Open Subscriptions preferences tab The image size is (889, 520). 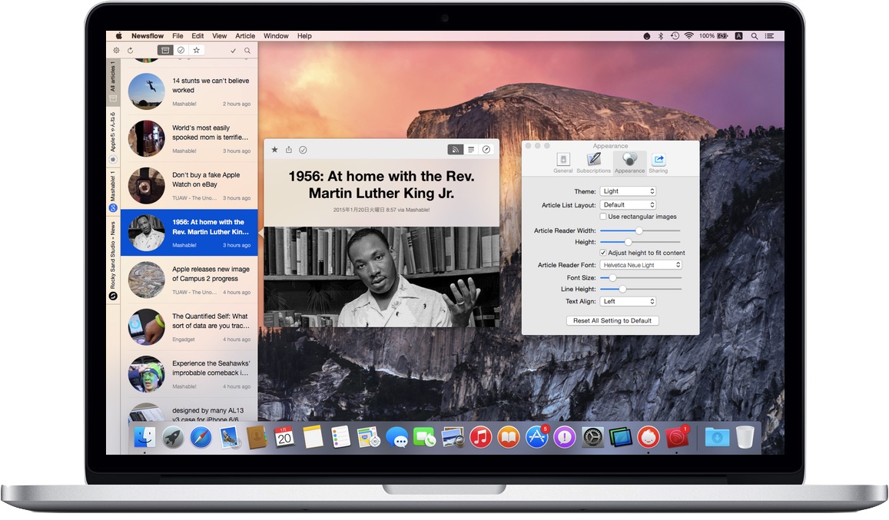594,163
